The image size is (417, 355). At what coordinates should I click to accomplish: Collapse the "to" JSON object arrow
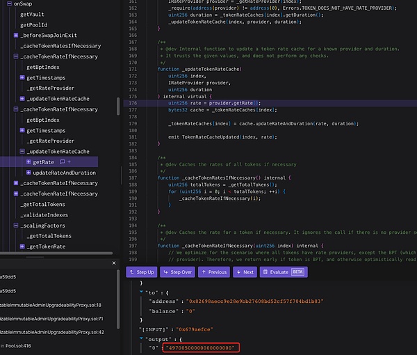click(142, 293)
